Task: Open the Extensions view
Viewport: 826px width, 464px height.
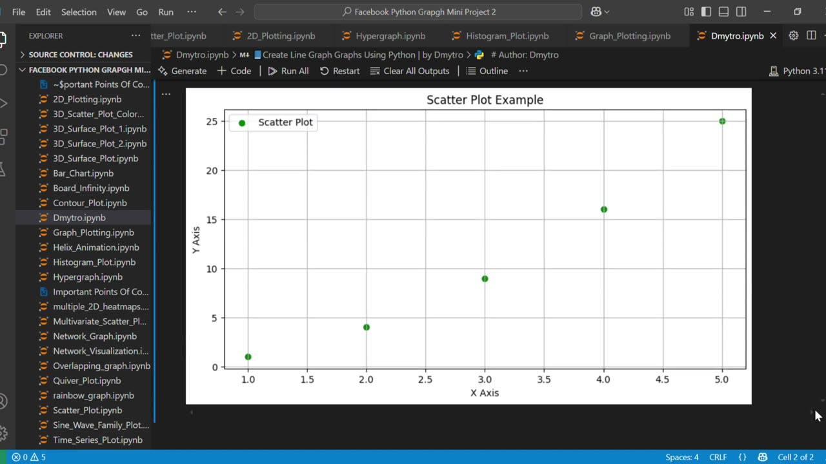Action: point(3,137)
